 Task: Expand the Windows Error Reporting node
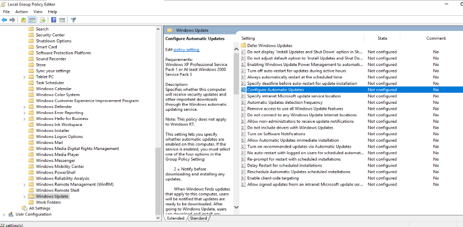pos(24,113)
